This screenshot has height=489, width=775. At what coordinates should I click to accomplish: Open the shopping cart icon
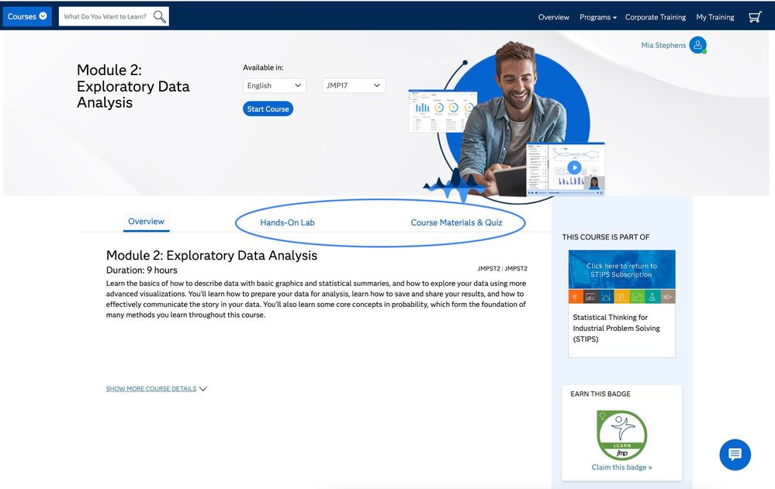755,17
